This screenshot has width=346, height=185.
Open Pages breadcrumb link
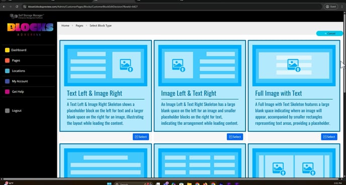click(x=79, y=26)
